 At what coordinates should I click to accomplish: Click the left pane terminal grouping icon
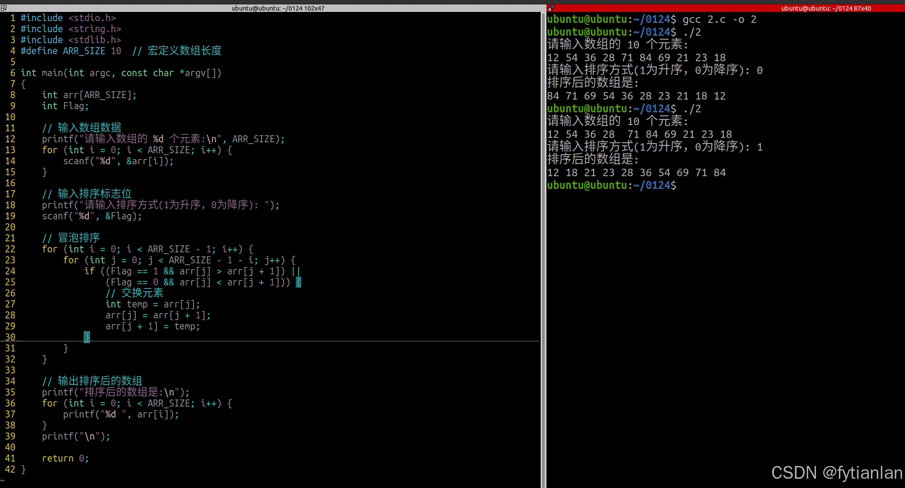pyautogui.click(x=4, y=8)
